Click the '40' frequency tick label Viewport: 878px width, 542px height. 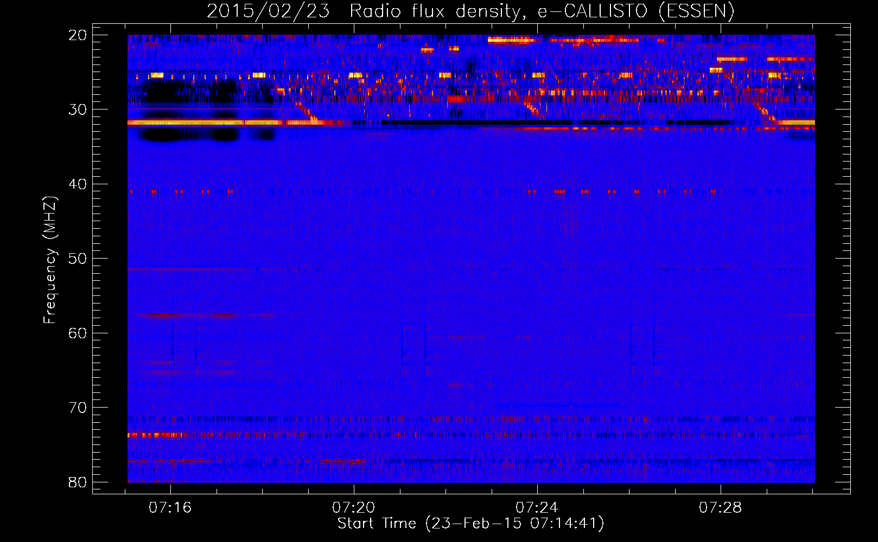coord(78,184)
